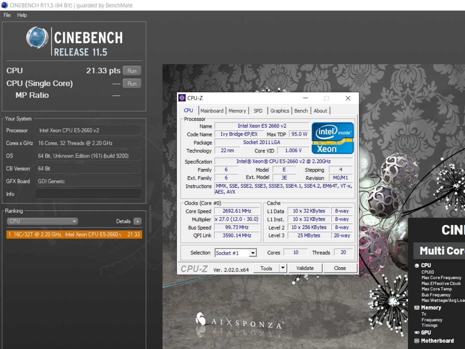Click the Cores count value 10
Image resolution: width=465 pixels, height=349 pixels.
coord(296,252)
